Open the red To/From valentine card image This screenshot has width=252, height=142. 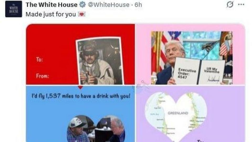[x=80, y=54]
